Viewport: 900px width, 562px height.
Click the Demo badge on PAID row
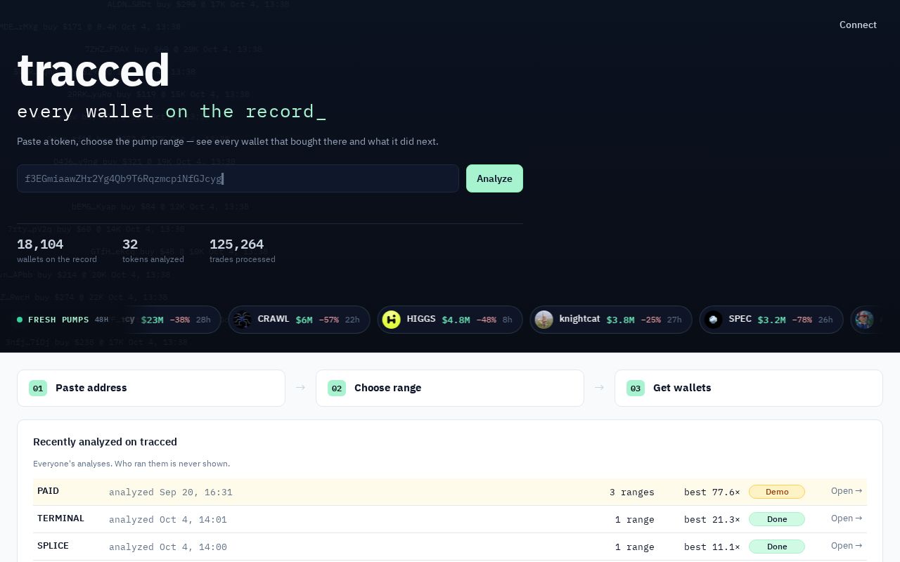point(777,492)
